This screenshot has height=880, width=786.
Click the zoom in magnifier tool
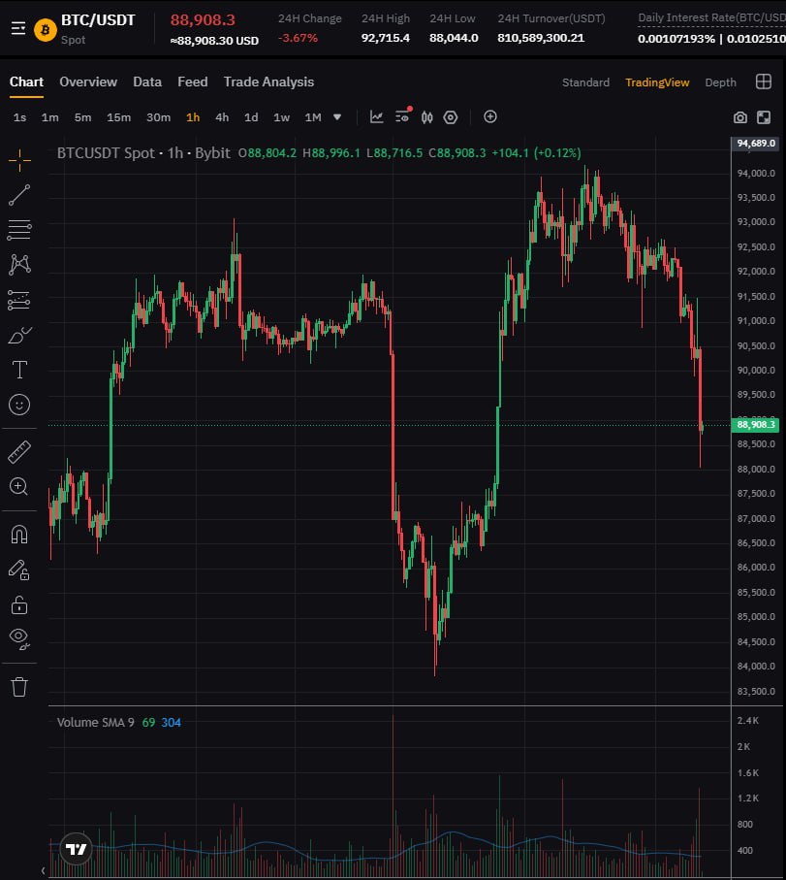19,486
